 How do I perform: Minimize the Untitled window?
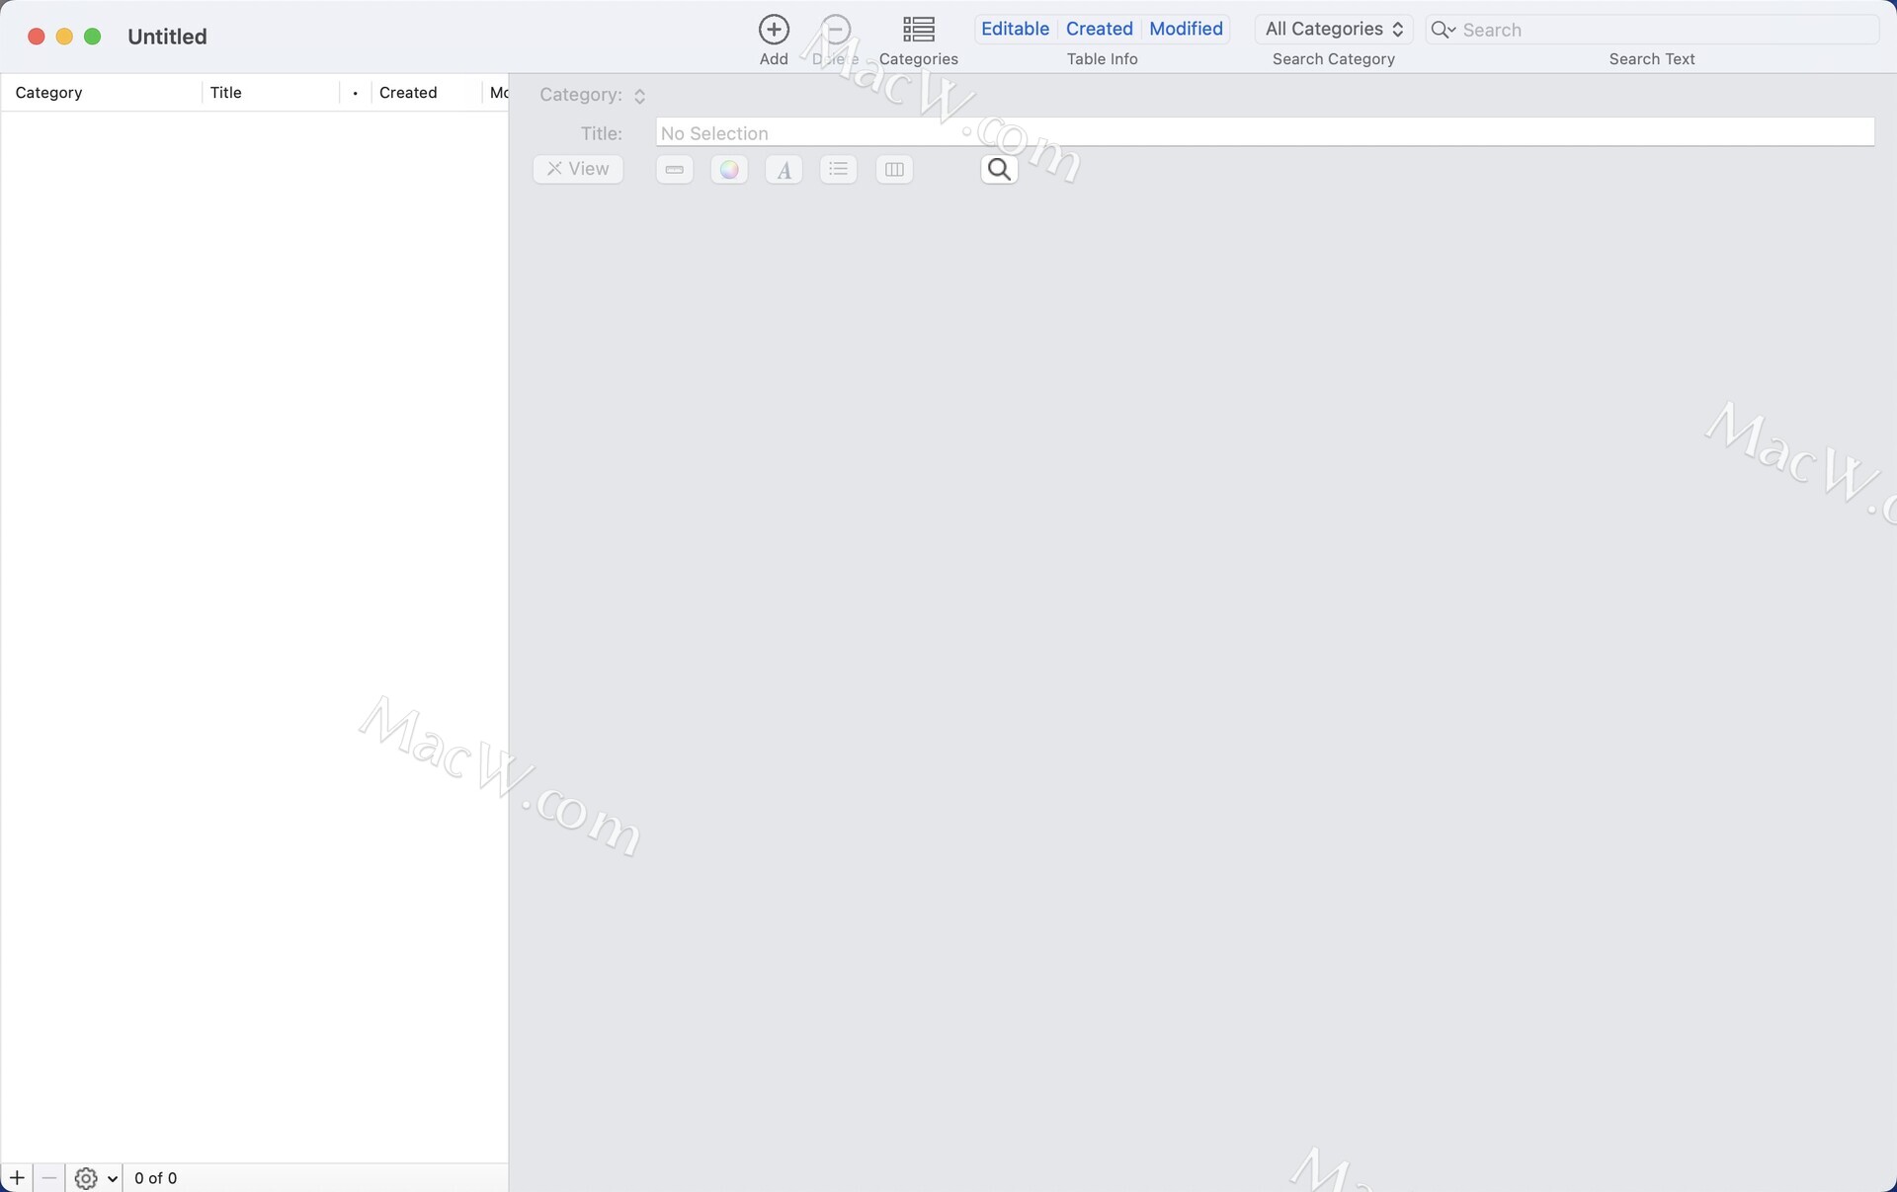pos(64,37)
